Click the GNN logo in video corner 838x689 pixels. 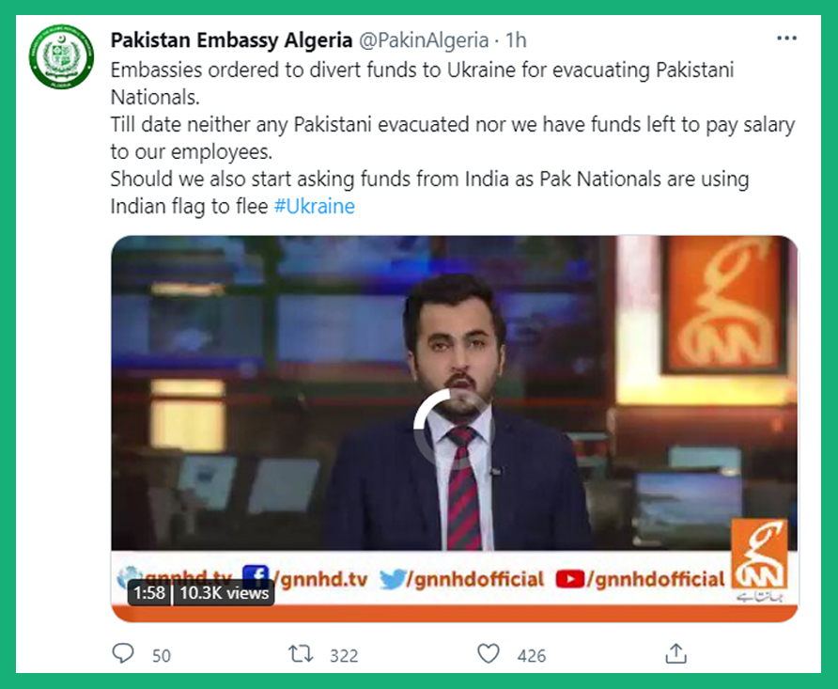(x=759, y=559)
